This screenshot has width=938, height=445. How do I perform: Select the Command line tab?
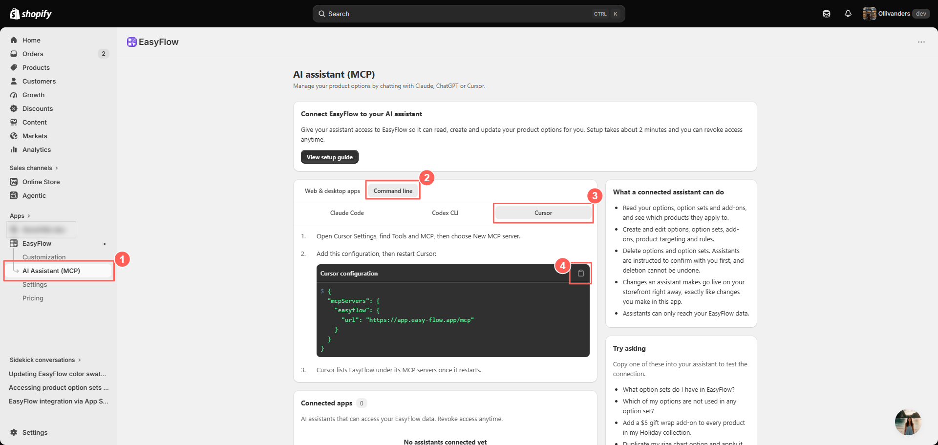point(393,191)
